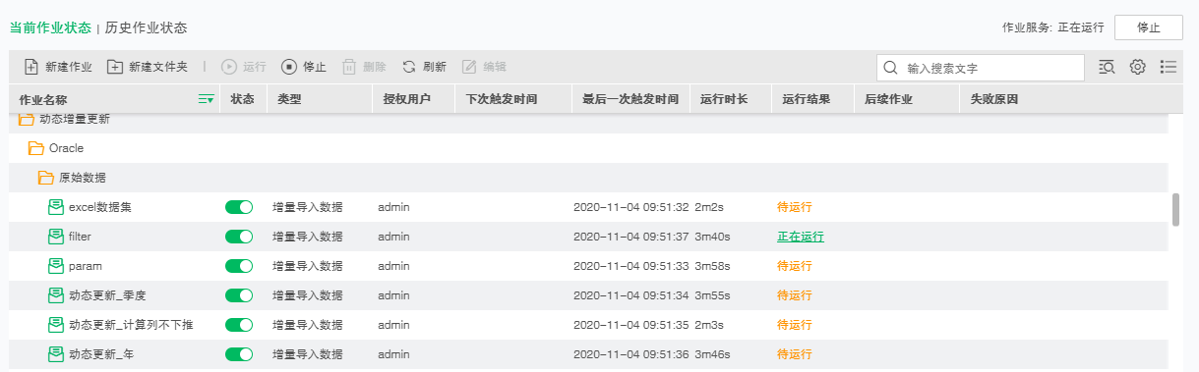The image size is (1199, 372).
Task: Click the 新建文件夹 new folder icon
Action: (114, 67)
